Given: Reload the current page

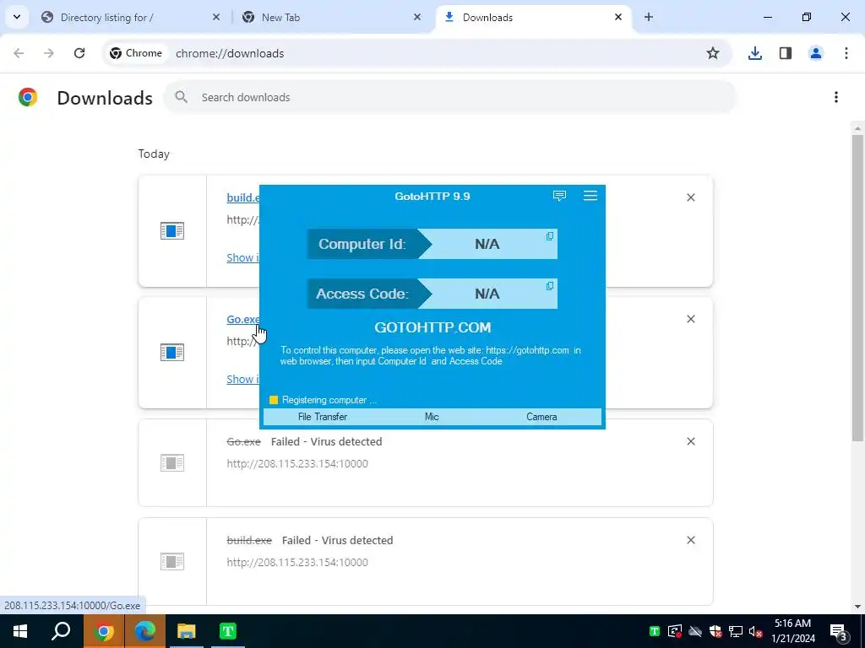Looking at the screenshot, I should point(79,53).
